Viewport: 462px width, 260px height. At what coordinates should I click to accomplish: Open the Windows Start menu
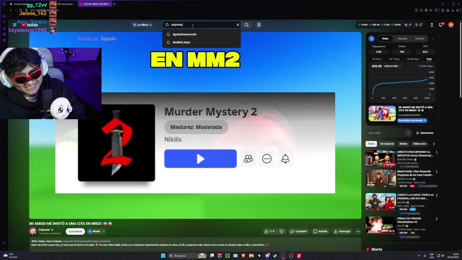tap(163, 256)
